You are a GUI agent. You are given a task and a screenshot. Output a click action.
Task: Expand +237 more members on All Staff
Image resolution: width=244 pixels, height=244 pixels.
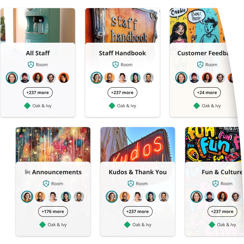click(38, 93)
